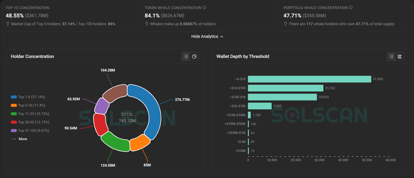
Task: Click the 48.55% Top 10 concentration value
Action: point(14,15)
